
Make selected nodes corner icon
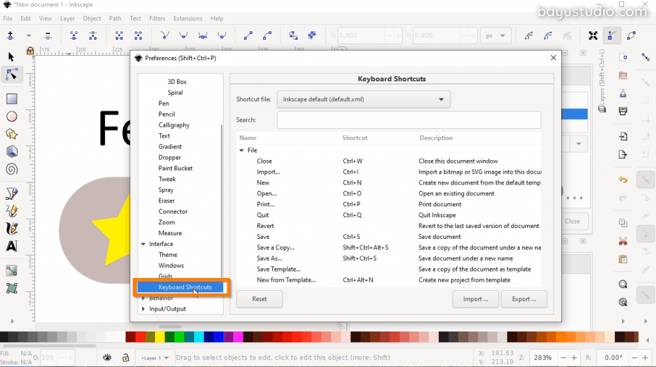coord(165,36)
